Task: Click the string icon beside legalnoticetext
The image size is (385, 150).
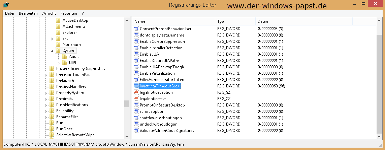Action: (x=136, y=99)
